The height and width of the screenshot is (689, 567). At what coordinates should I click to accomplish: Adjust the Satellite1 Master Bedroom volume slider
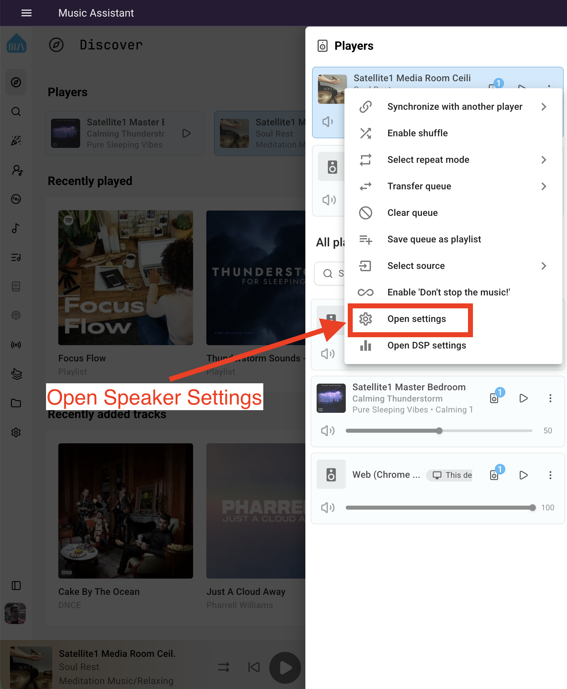(439, 431)
